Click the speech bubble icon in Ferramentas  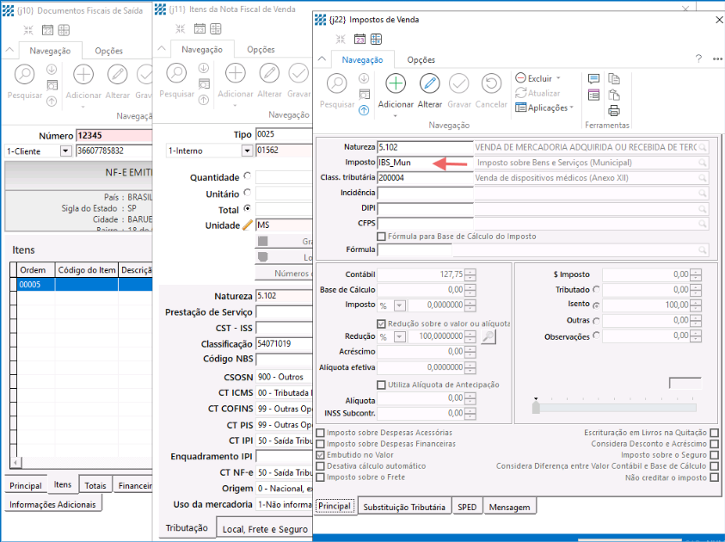(x=593, y=78)
